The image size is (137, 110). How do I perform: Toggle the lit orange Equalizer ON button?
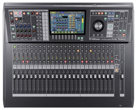(24, 13)
